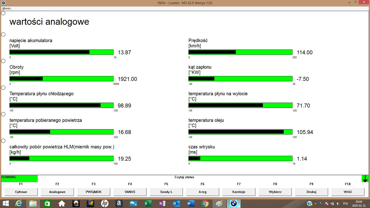Select the circle above 'całkowity pobór powietrza'
This screenshot has width=370, height=208.
click(x=3, y=141)
